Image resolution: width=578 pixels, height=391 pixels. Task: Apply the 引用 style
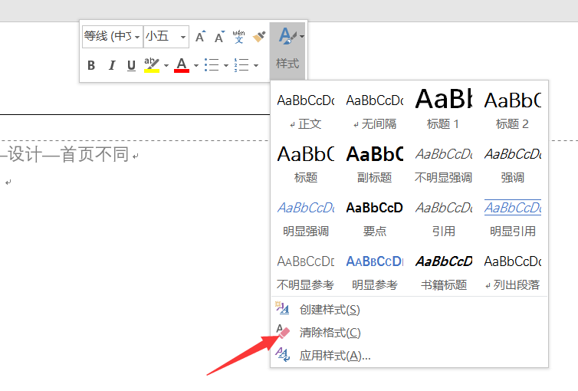coord(443,218)
